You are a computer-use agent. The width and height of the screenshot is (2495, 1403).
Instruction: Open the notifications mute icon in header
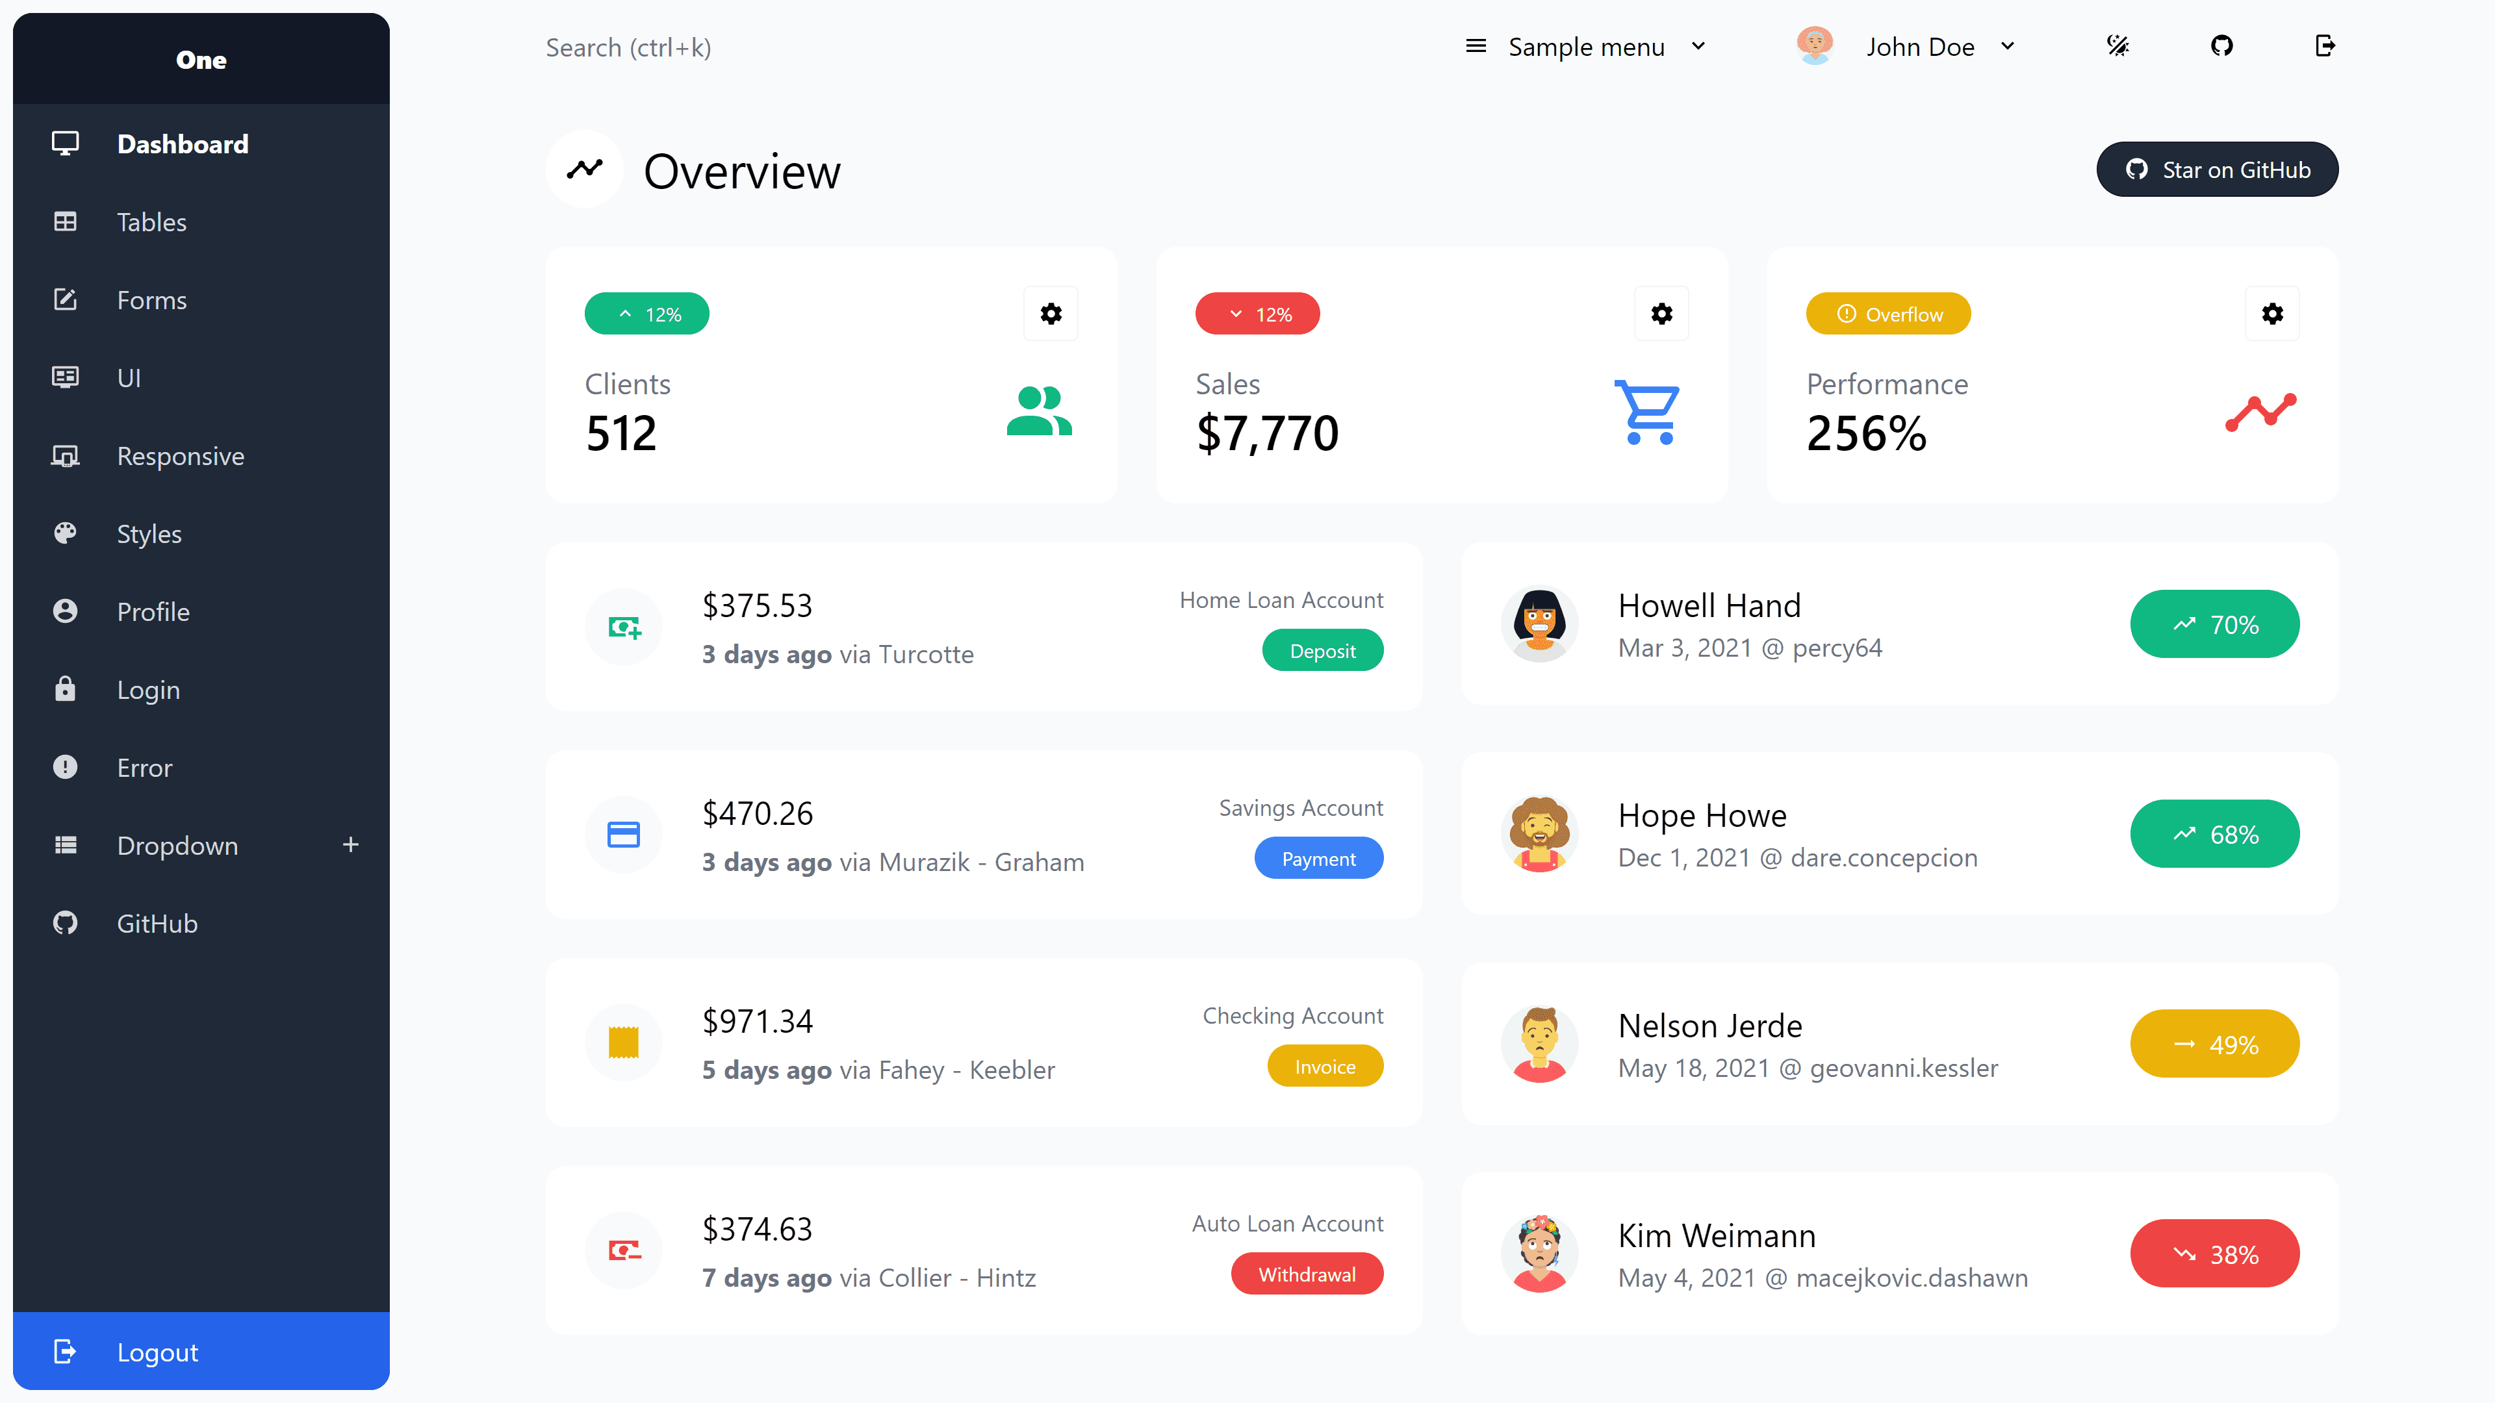click(2118, 45)
